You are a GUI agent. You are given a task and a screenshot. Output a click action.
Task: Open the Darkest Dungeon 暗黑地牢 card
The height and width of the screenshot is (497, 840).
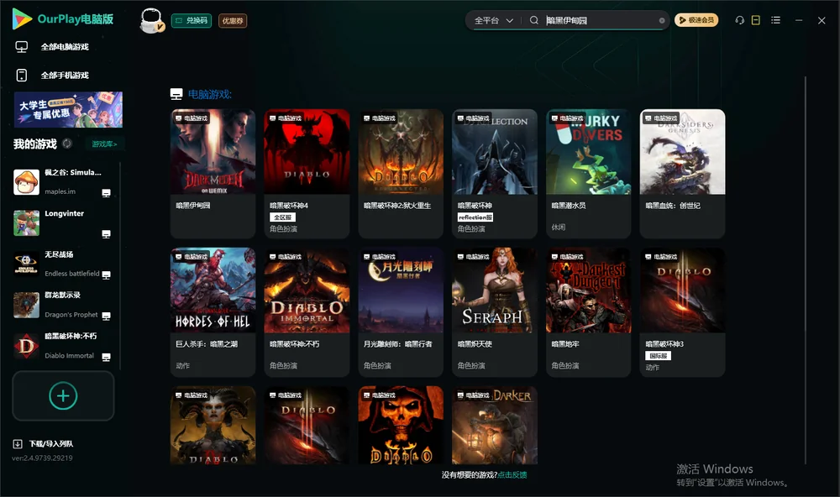point(588,312)
